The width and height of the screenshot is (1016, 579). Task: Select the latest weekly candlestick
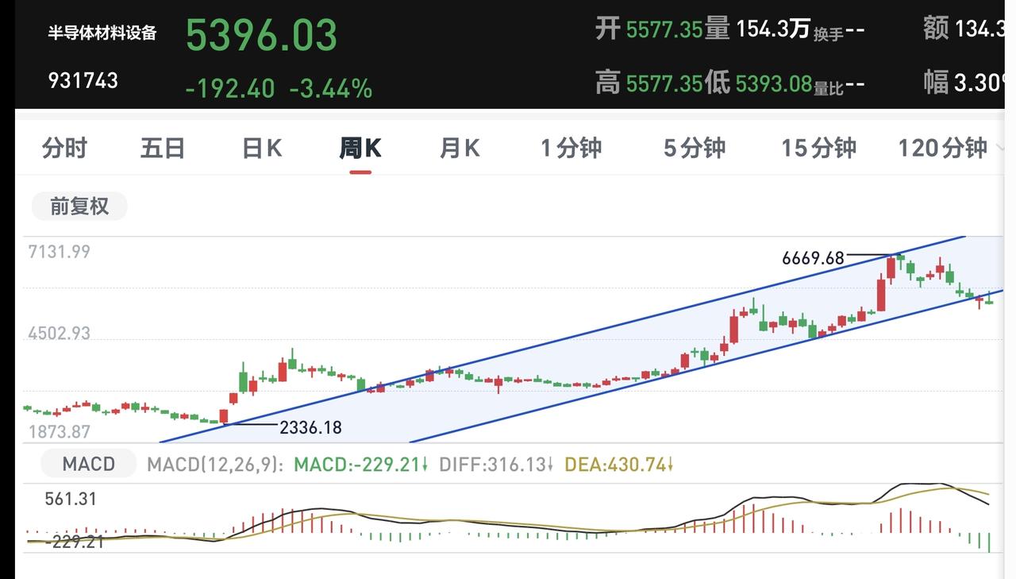[x=989, y=298]
